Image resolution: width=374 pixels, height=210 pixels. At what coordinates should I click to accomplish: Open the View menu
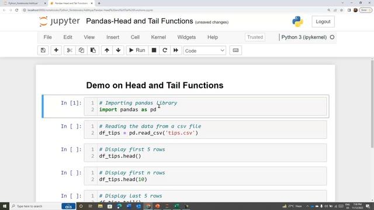click(89, 37)
